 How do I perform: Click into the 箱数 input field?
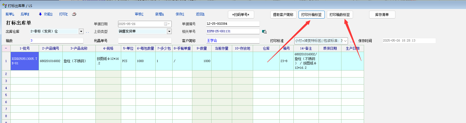click(x=56, y=41)
